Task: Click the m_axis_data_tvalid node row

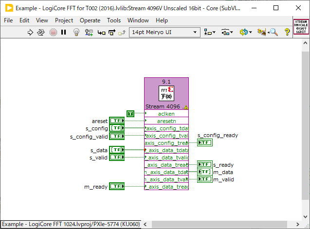Action: tap(166, 179)
